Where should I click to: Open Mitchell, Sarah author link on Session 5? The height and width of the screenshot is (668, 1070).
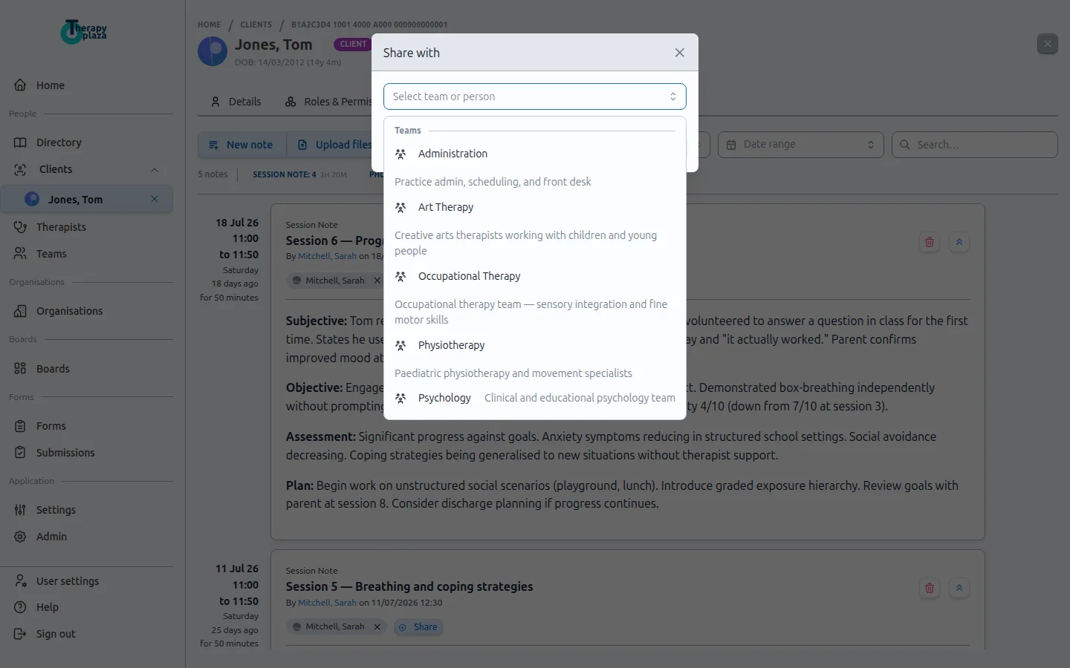tap(327, 603)
